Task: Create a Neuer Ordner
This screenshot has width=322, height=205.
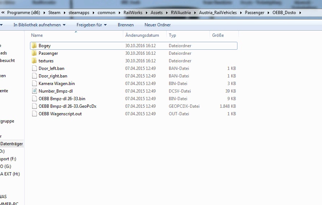Action: point(158,25)
